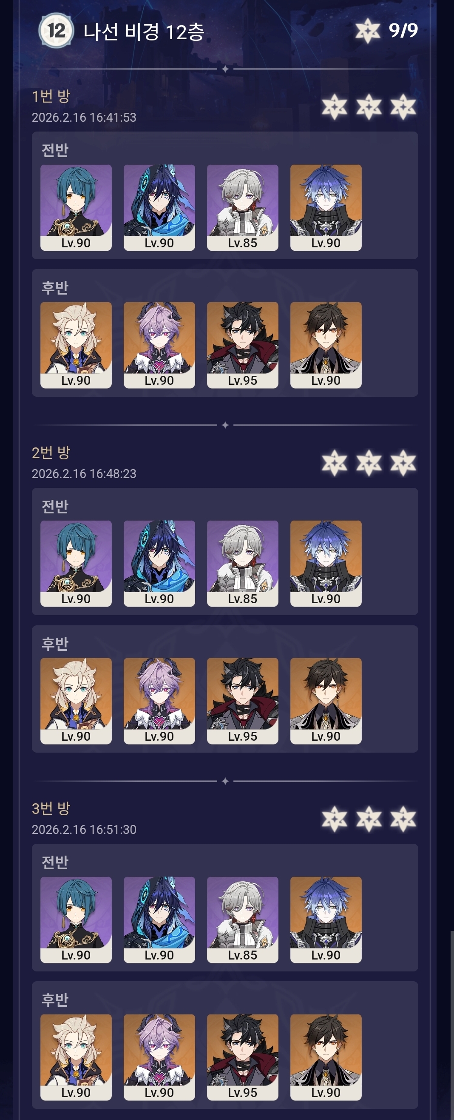
Task: Open brown-haired Lv.90 character in Chamber 2 second half
Action: pos(326,701)
